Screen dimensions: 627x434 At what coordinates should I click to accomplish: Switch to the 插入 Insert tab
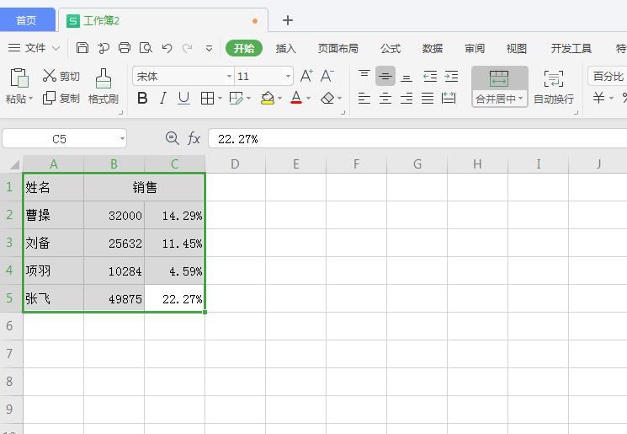coord(286,48)
